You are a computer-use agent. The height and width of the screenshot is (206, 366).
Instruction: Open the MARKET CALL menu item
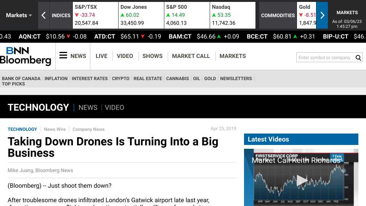point(191,56)
